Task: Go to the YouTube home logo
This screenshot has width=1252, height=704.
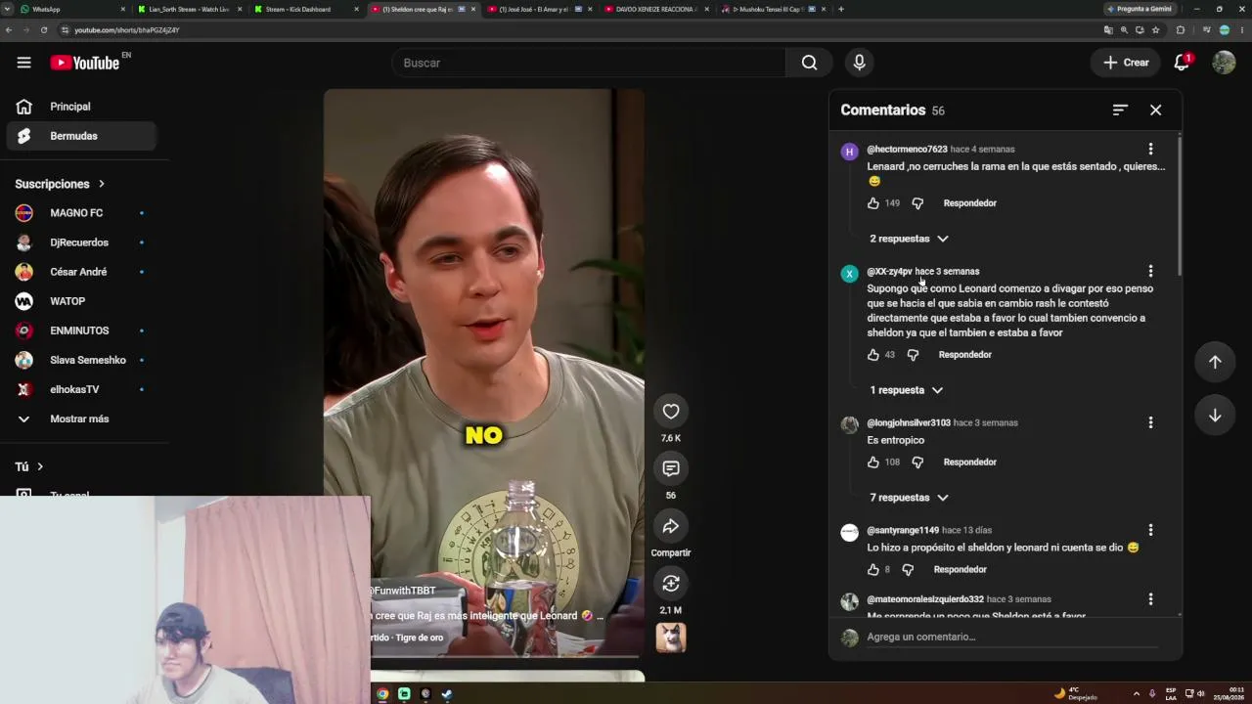Action: click(85, 63)
